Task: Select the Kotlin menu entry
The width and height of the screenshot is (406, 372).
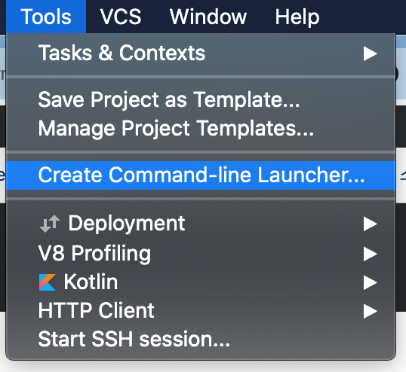Action: tap(201, 282)
